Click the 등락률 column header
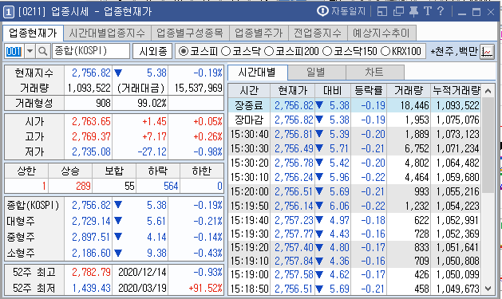Viewport: 502px width, 299px height. [x=369, y=91]
